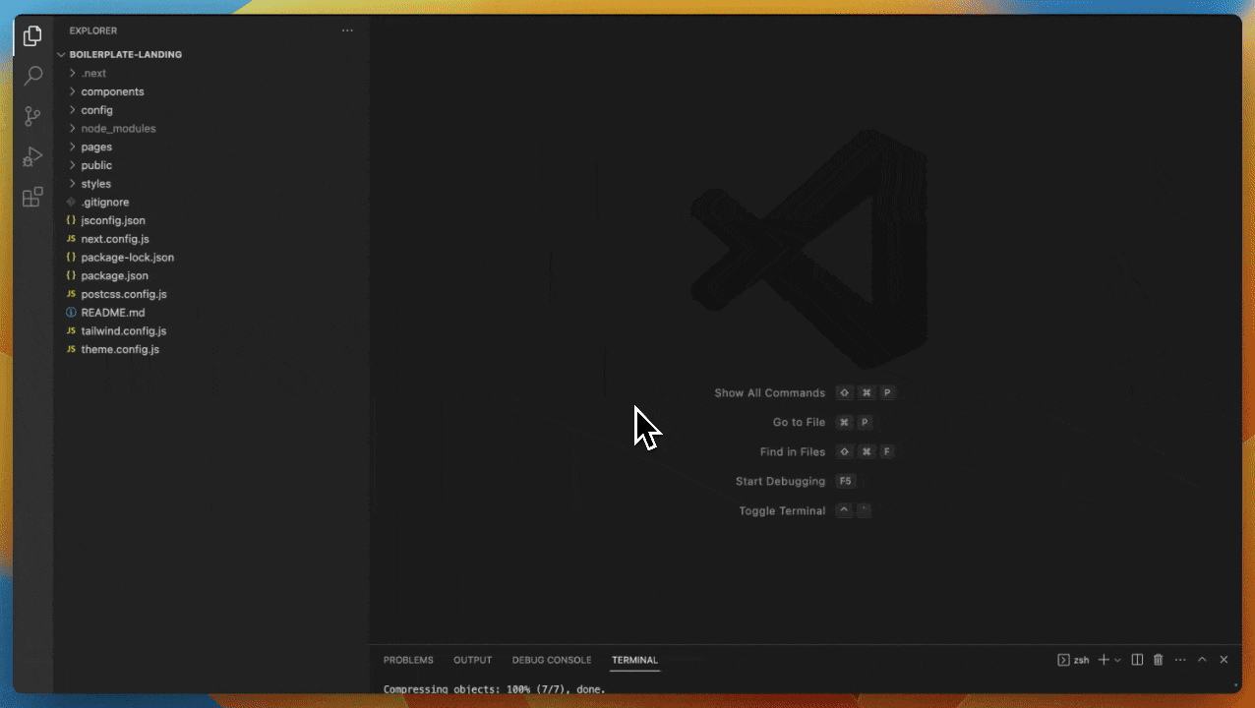
Task: Open the .gitignore file
Action: (104, 203)
